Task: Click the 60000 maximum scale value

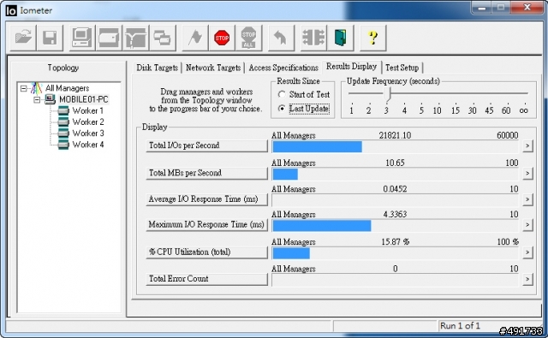Action: 508,135
